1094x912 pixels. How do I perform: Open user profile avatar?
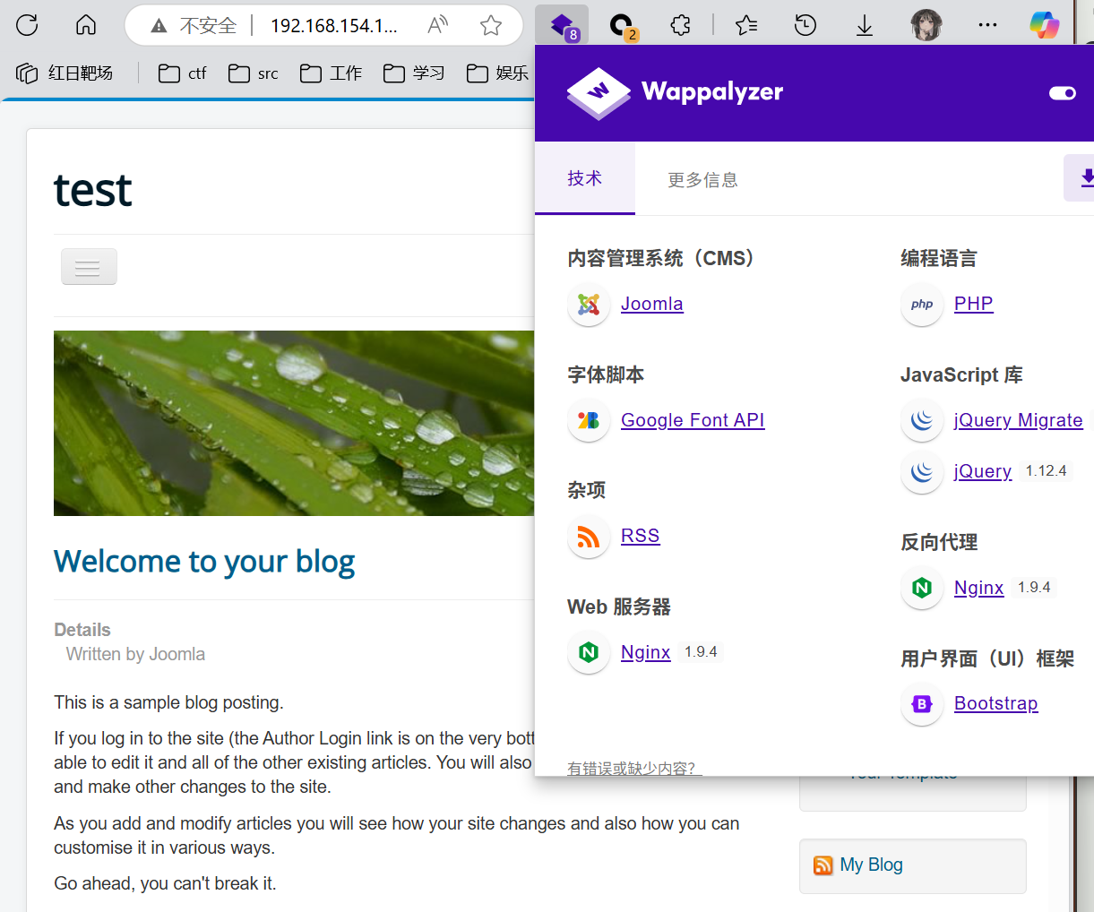point(926,25)
